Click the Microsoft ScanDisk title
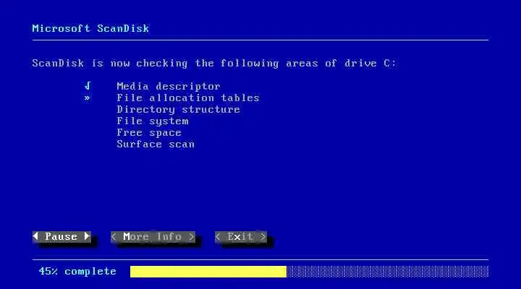Viewport: 521px width, 289px height. tap(90, 28)
